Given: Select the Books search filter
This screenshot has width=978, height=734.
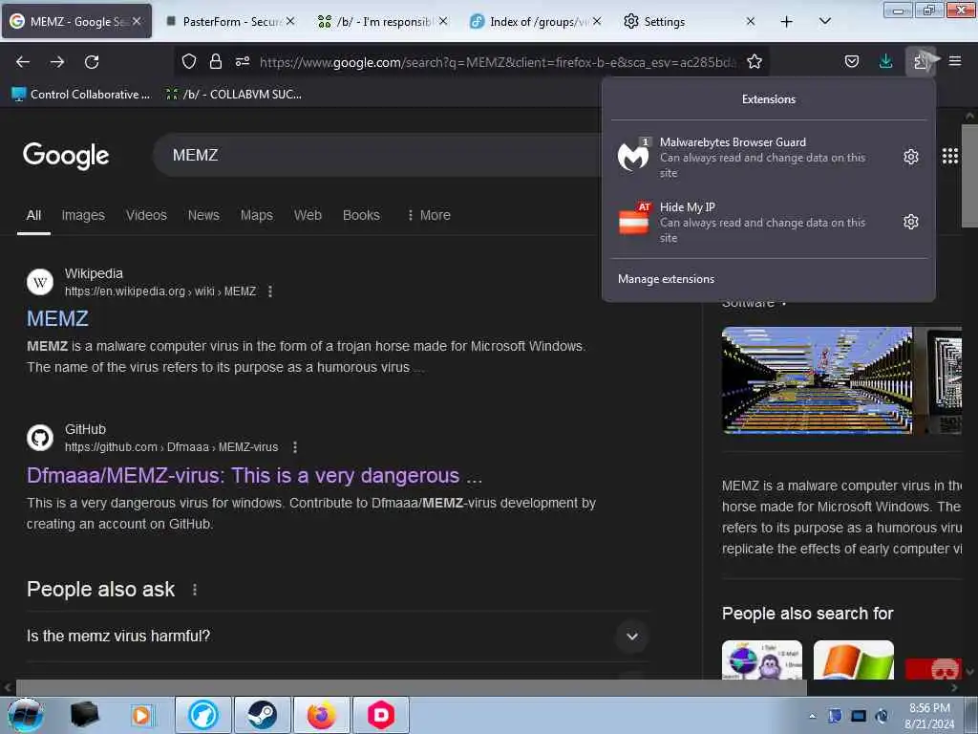Looking at the screenshot, I should [x=361, y=215].
